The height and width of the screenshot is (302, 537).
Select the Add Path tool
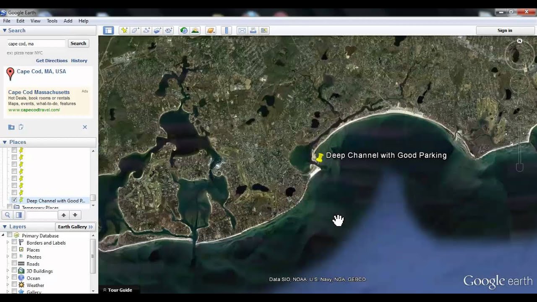tap(146, 30)
